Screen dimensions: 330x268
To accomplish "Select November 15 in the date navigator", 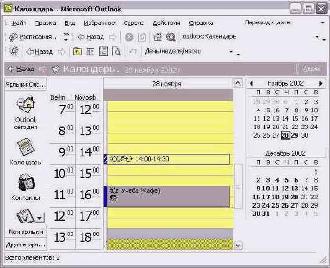I will click(x=295, y=118).
